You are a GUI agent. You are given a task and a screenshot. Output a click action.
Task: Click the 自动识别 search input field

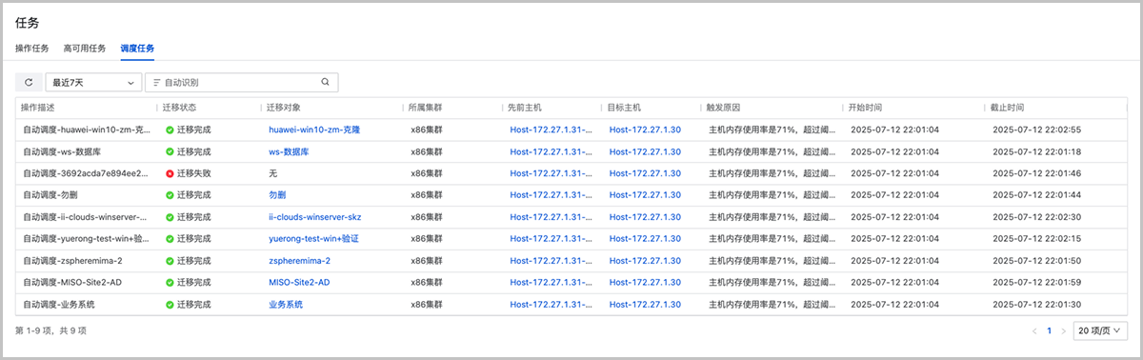[x=240, y=83]
